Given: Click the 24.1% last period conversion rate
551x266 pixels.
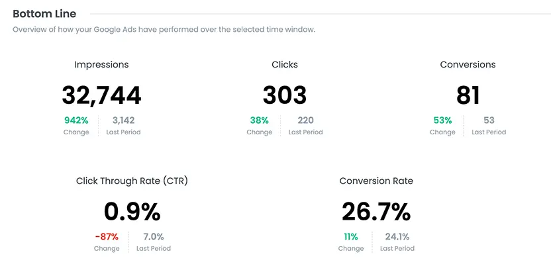Looking at the screenshot, I should tap(397, 237).
